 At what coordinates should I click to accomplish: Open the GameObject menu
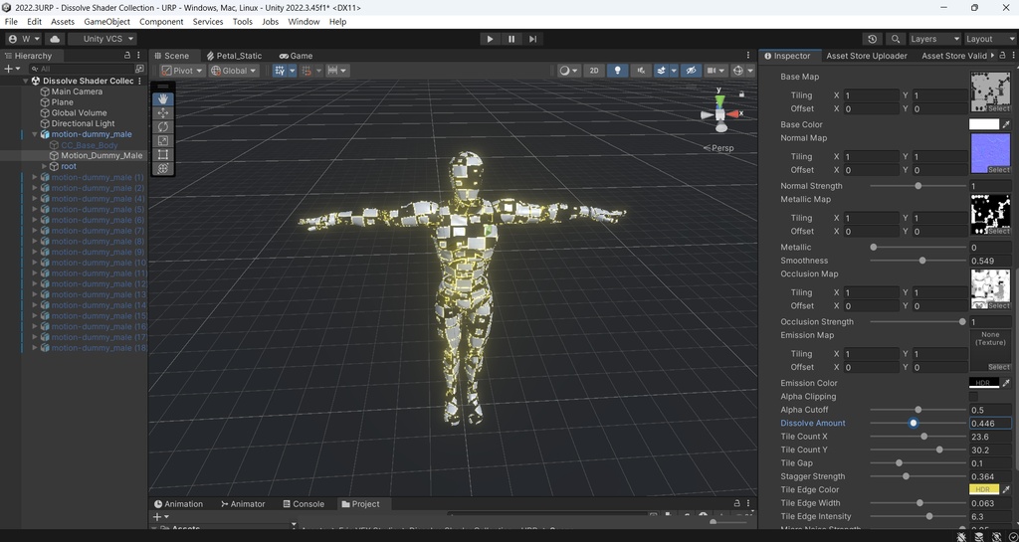click(107, 22)
